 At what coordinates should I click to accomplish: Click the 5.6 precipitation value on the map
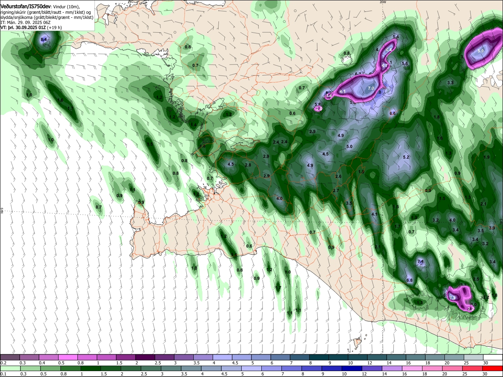pos(405,63)
